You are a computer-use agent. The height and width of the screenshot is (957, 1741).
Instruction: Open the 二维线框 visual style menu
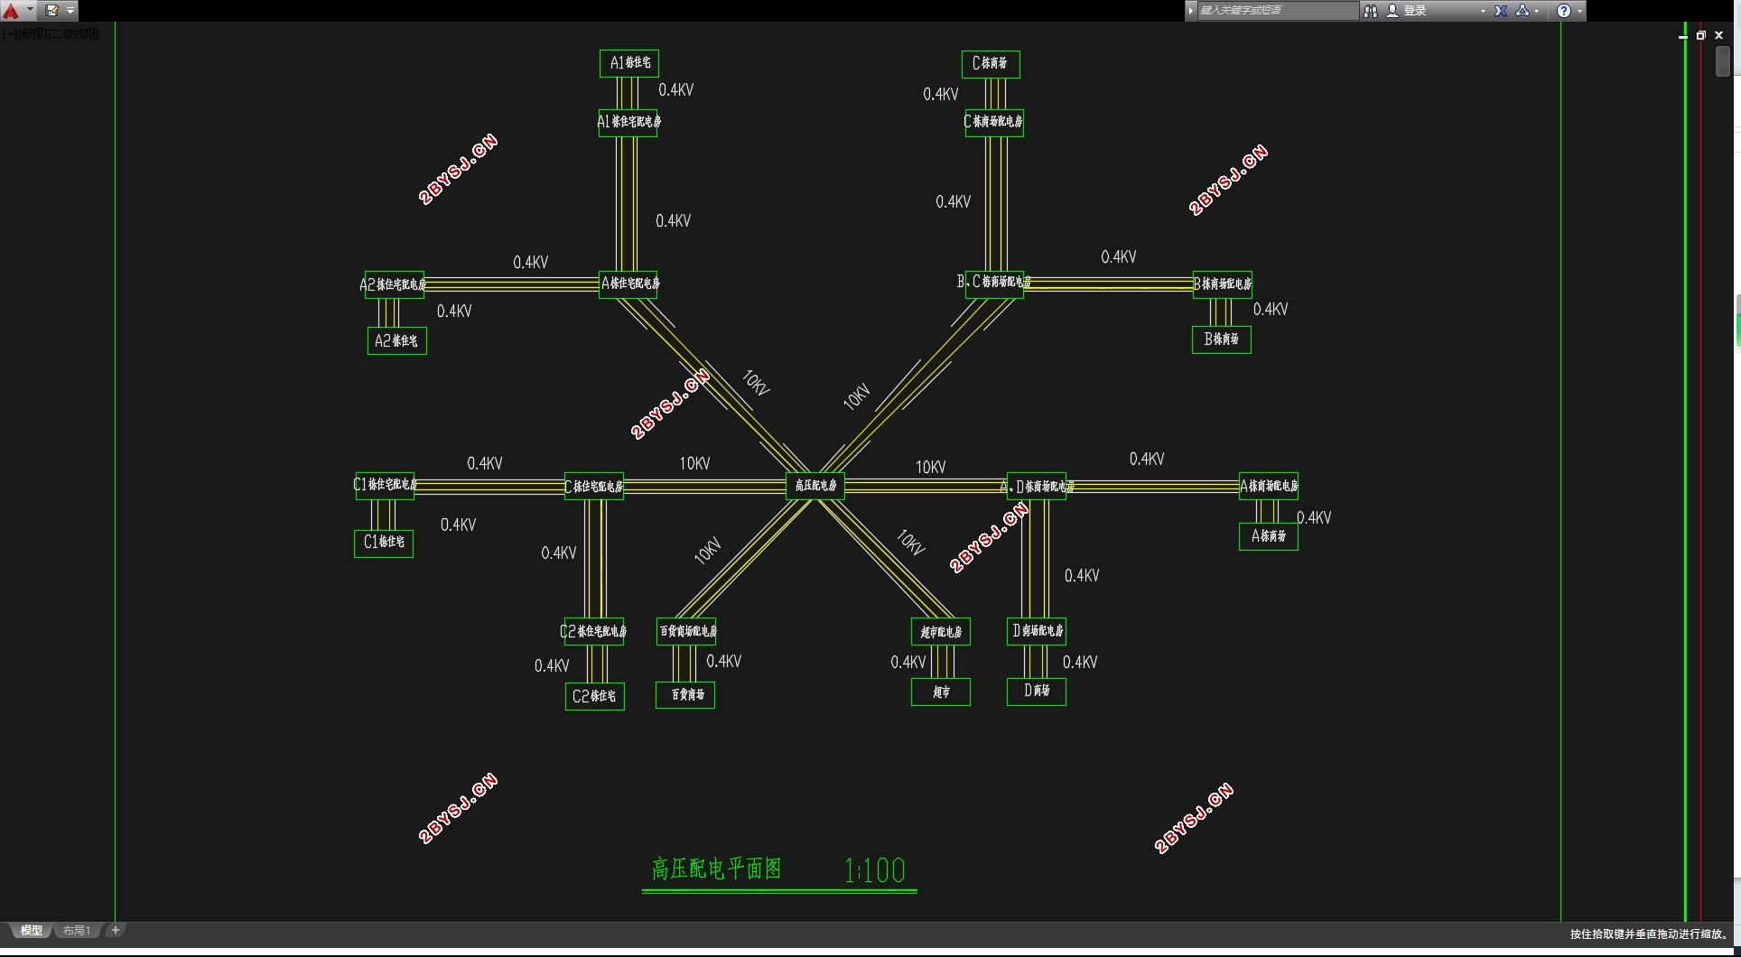pyautogui.click(x=73, y=33)
